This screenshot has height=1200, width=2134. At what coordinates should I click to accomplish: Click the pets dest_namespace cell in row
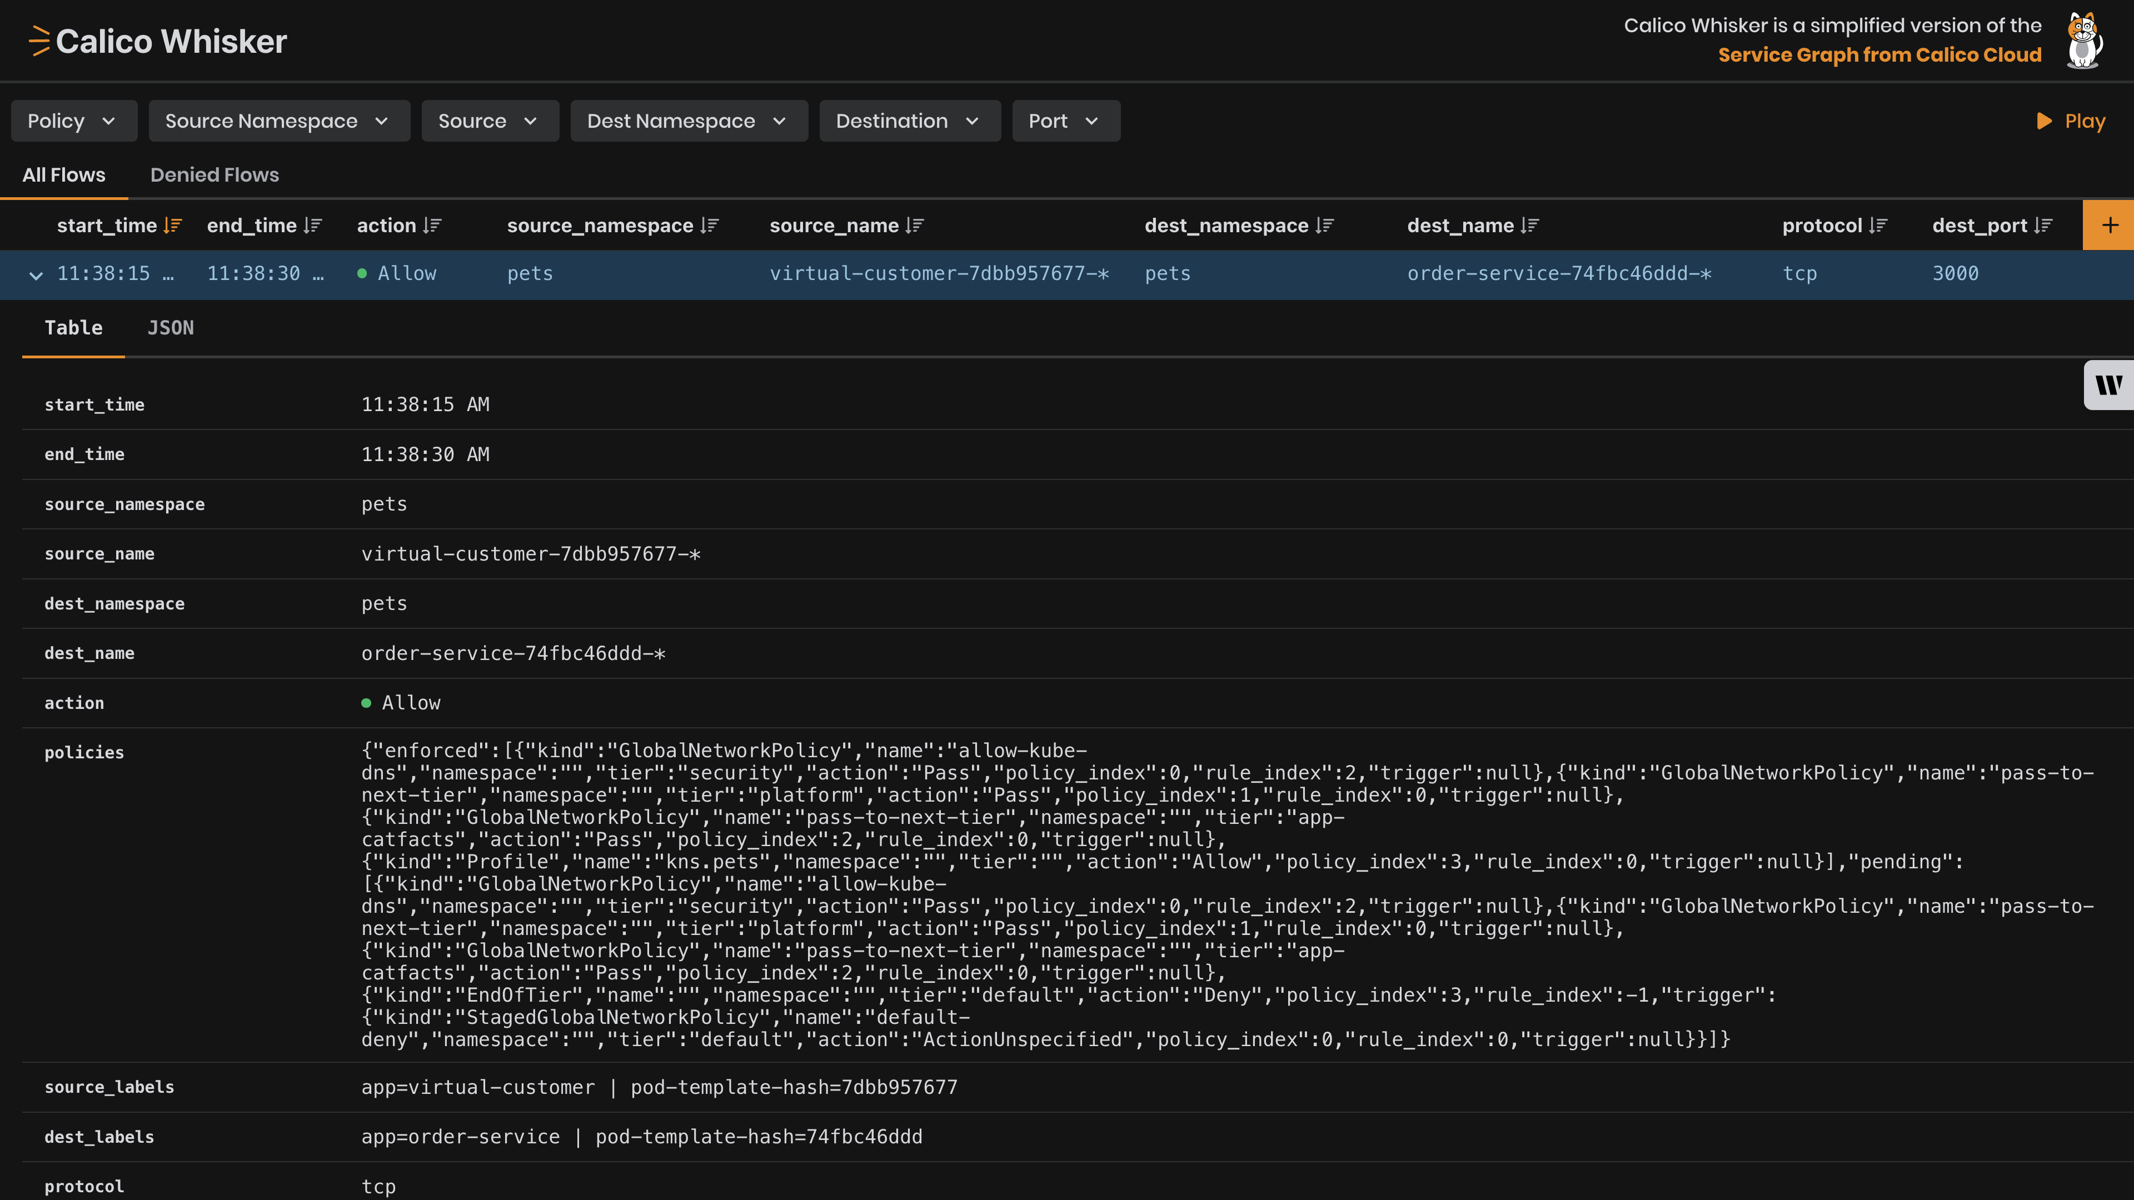click(1167, 273)
